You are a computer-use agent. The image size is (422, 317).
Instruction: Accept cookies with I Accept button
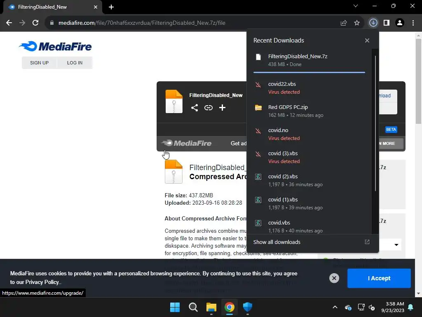click(x=379, y=278)
